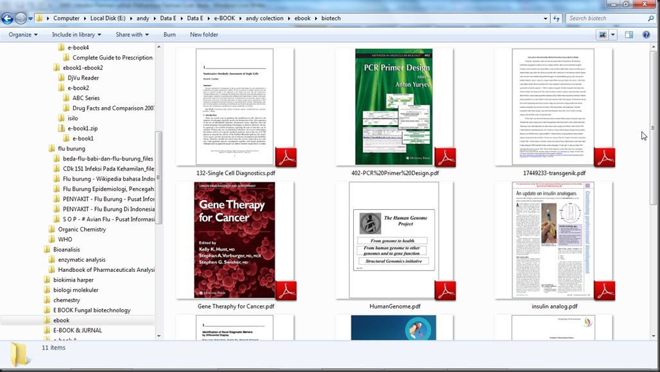Open the Organize menu
The height and width of the screenshot is (372, 660).
point(23,35)
